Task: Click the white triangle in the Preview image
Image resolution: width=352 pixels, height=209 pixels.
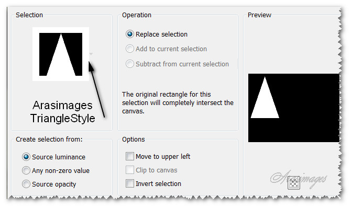Action: [265, 102]
